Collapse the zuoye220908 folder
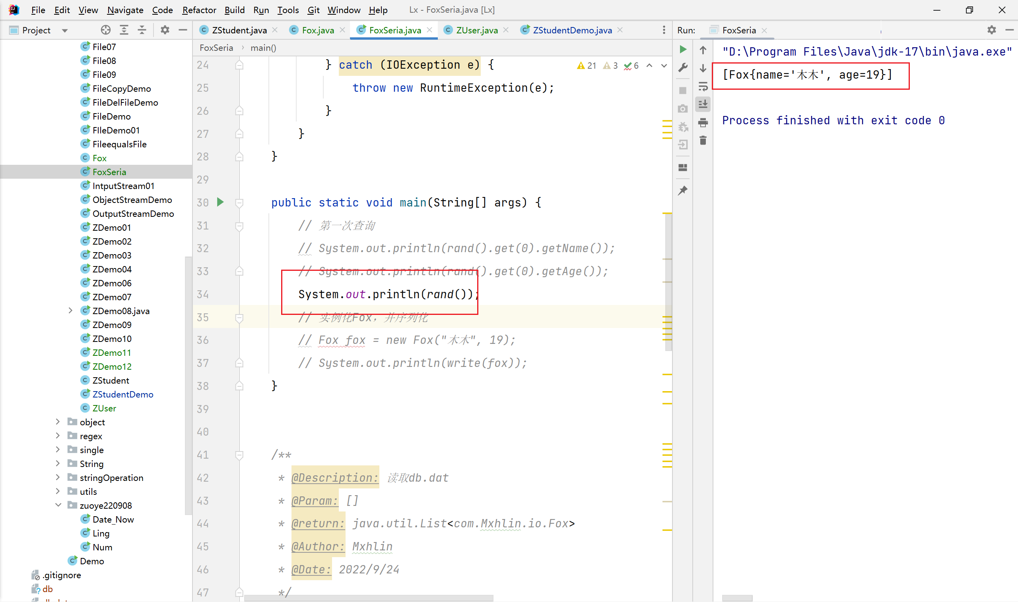The image size is (1018, 602). [58, 505]
